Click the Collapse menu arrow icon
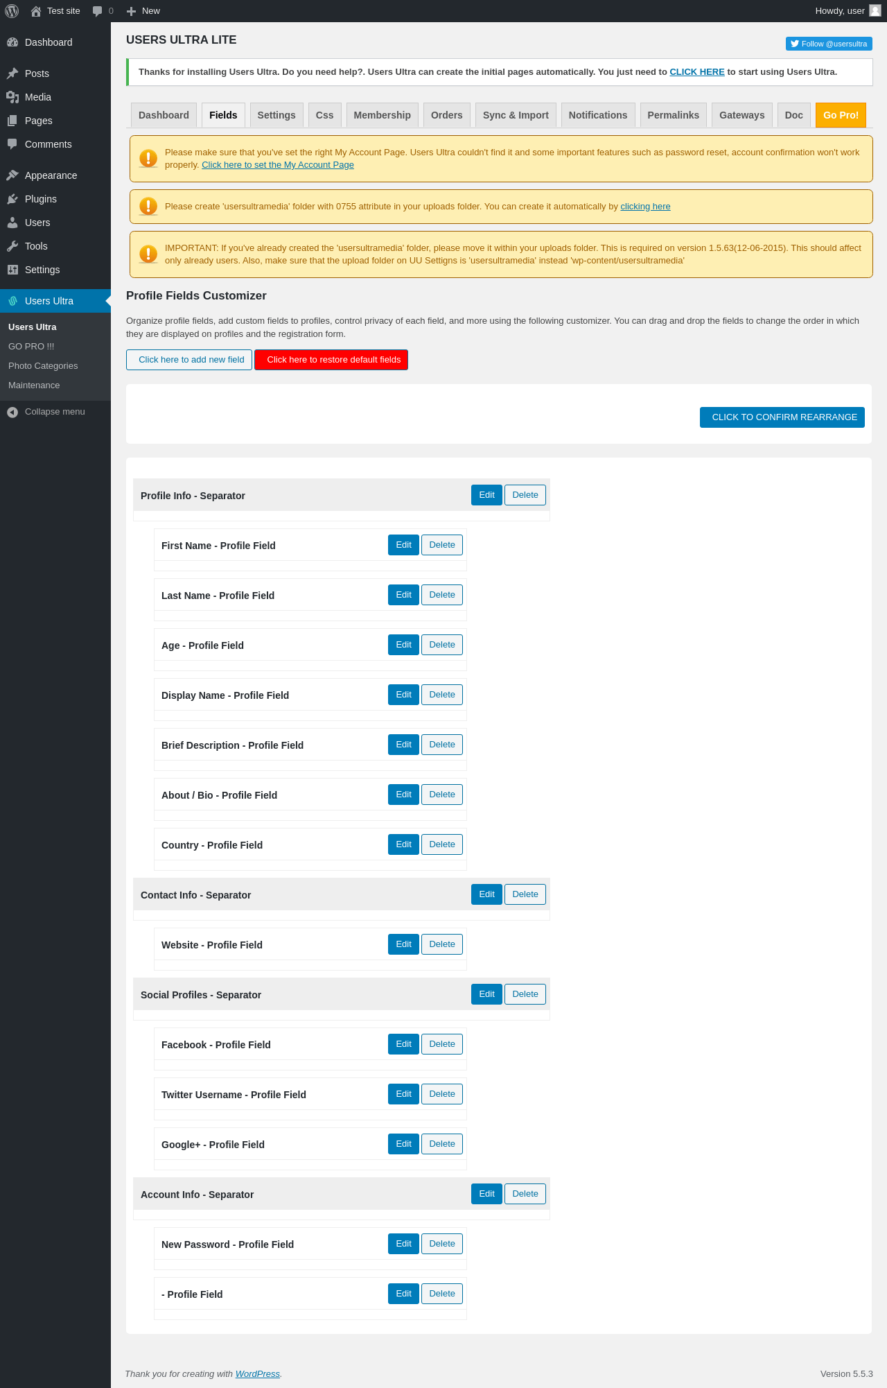 (12, 412)
